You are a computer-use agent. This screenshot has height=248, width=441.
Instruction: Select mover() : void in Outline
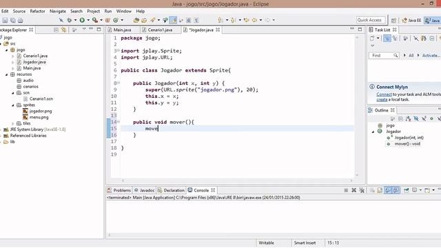coord(407,144)
